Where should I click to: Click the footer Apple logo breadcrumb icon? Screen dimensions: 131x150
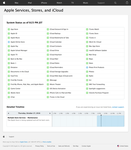click(x=4, y=137)
